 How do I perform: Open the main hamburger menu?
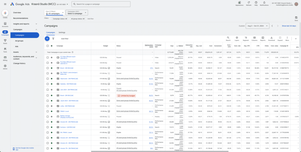5,4
